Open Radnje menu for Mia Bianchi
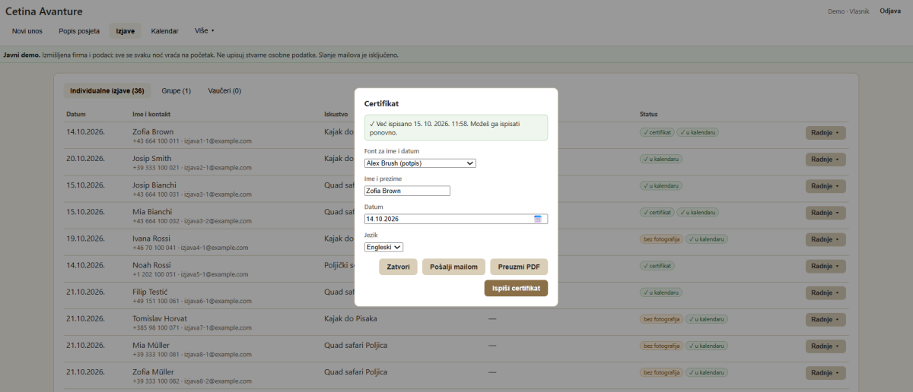This screenshot has height=392, width=913. tap(826, 213)
